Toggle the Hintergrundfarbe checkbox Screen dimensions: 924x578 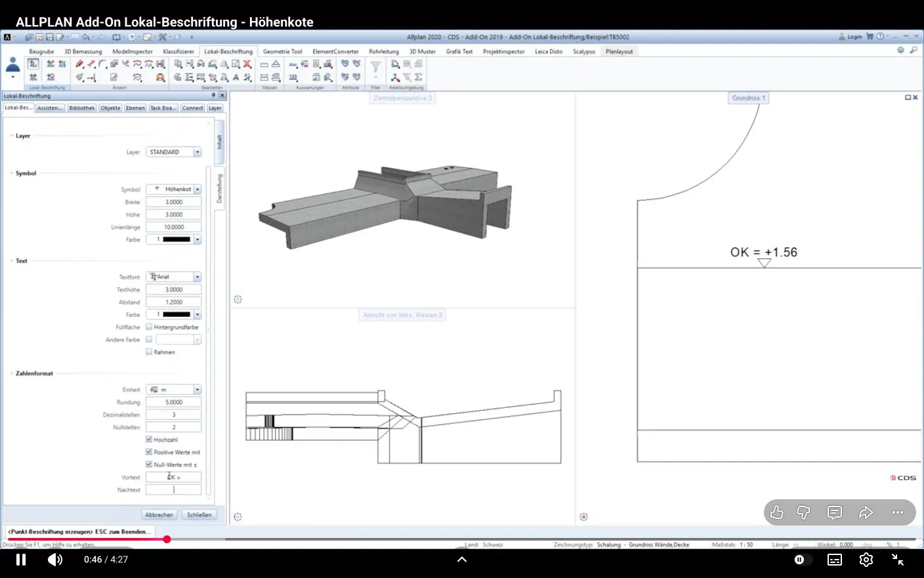pyautogui.click(x=149, y=327)
